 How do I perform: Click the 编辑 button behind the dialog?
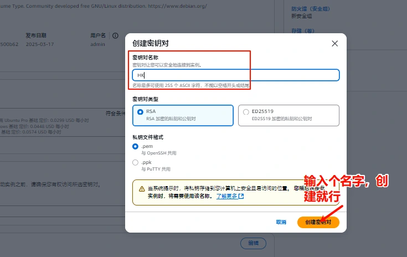[253, 243]
